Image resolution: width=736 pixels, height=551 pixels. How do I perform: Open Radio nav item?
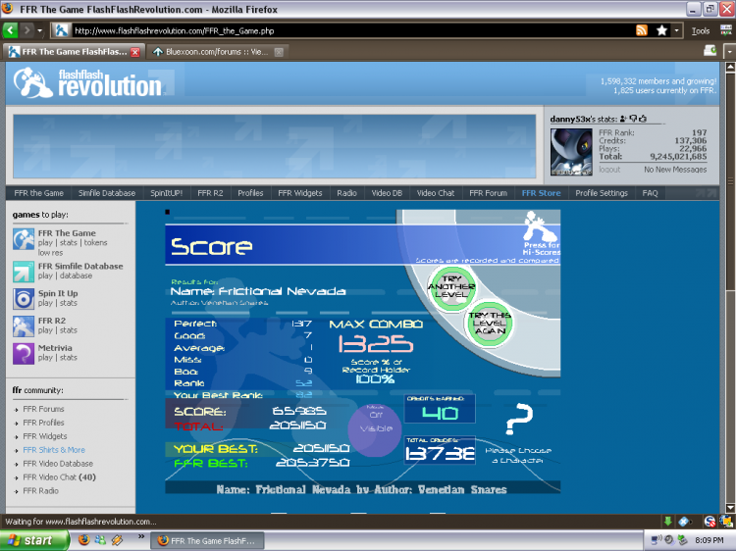click(346, 193)
